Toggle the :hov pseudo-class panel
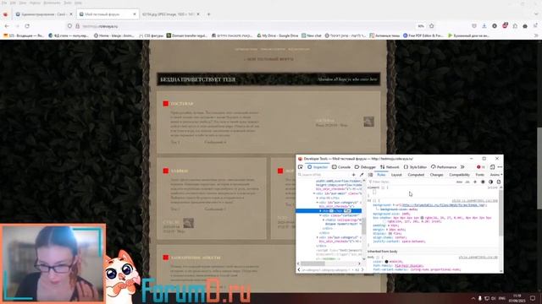This screenshot has height=304, width=542. pyautogui.click(x=459, y=182)
